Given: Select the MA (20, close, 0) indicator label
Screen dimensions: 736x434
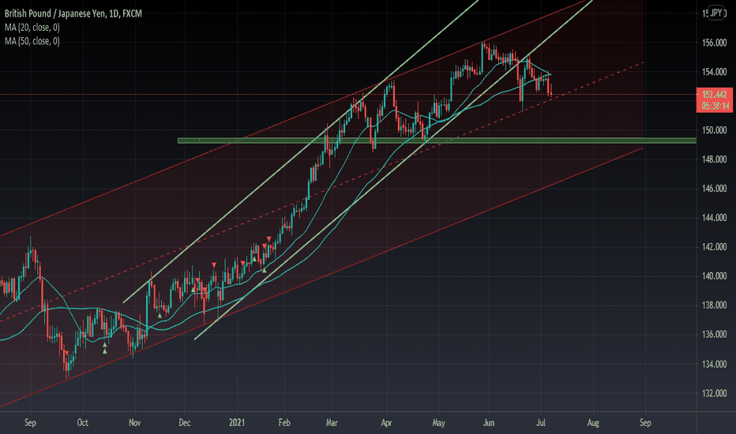Looking at the screenshot, I should [32, 27].
